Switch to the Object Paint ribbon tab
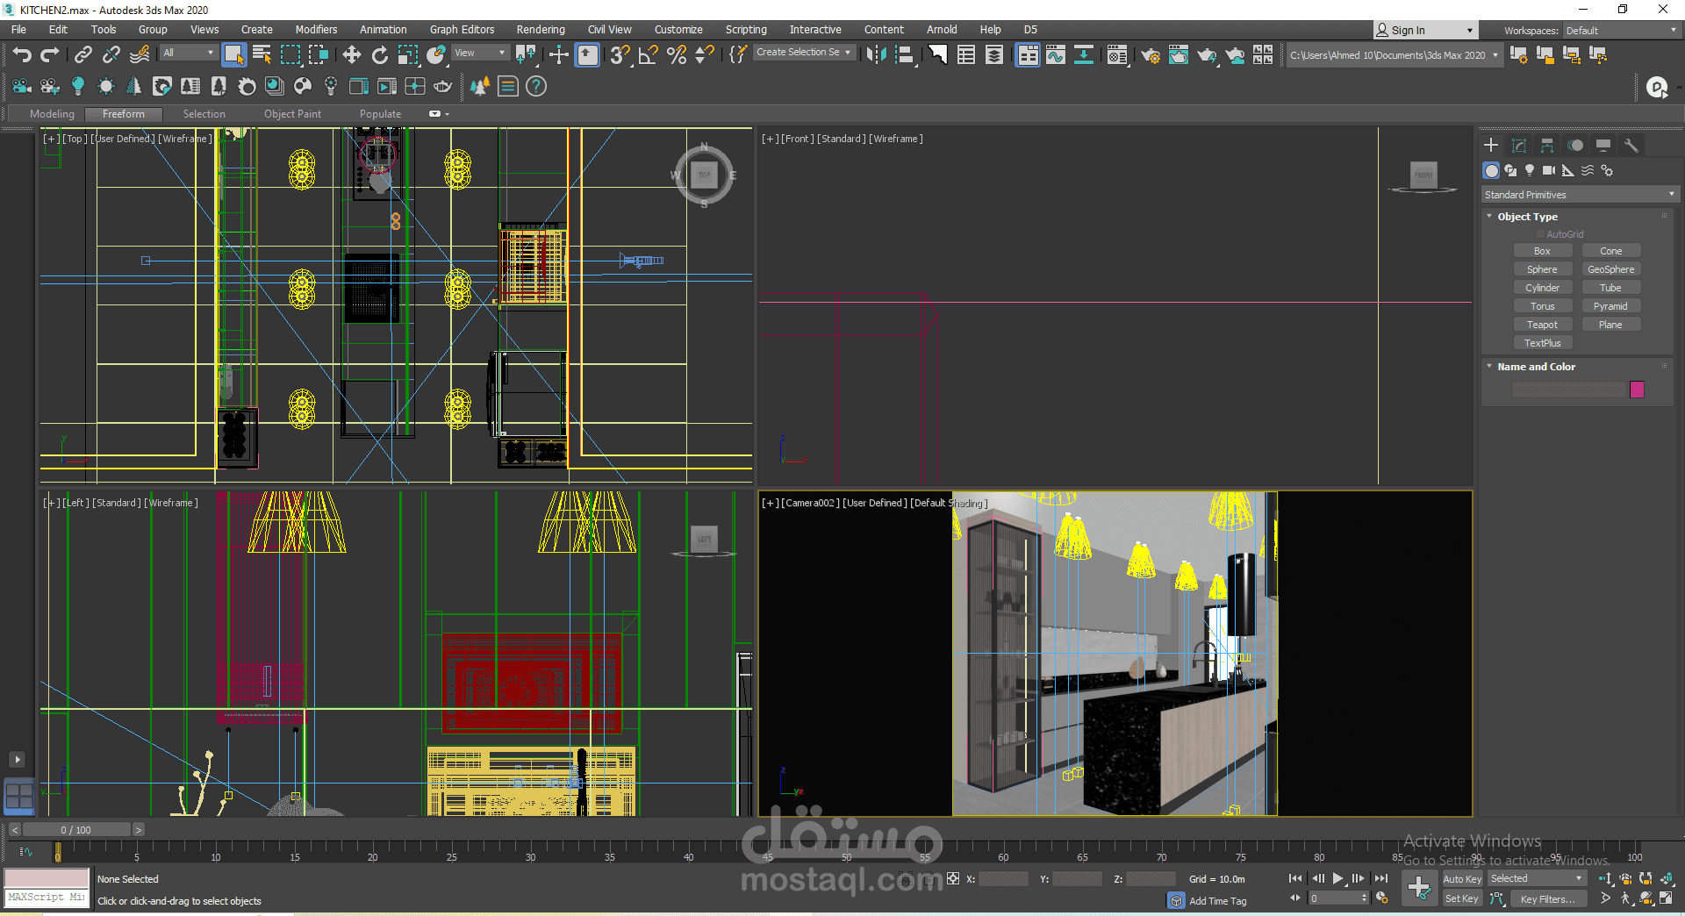 coord(292,114)
